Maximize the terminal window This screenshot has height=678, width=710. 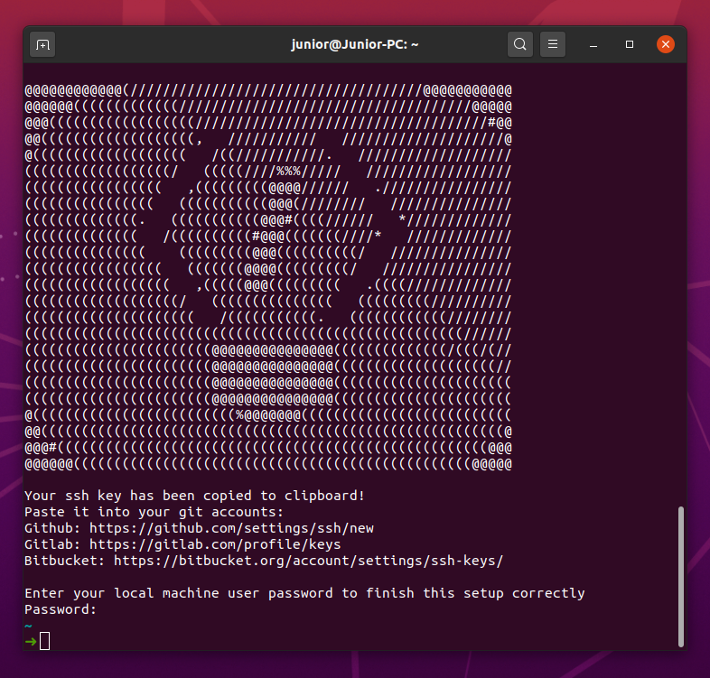[630, 44]
